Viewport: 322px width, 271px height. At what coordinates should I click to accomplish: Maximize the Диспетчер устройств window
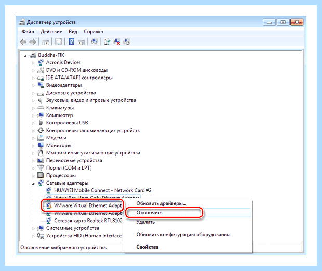tap(283, 22)
